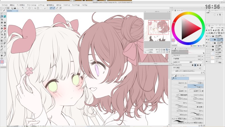Select the Hand move-canvas tool
Screen dimensions: 225x127
coord(2,55)
